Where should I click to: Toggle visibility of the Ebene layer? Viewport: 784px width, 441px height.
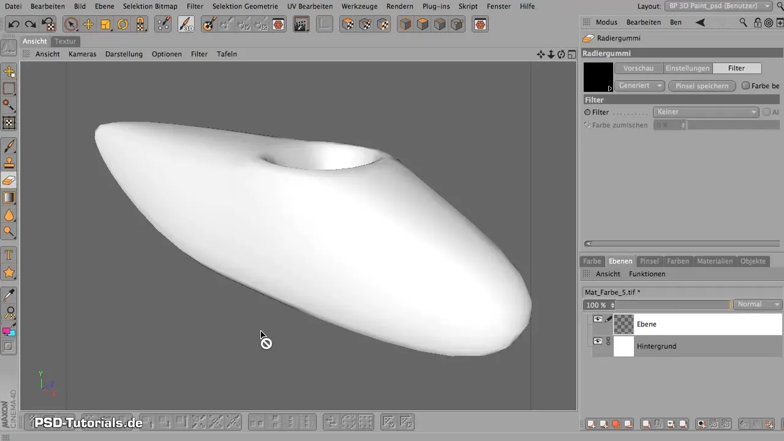tap(598, 319)
